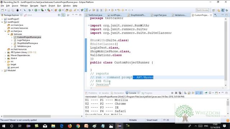The width and height of the screenshot is (230, 129).
Task: Click the Quick Access search field
Action: coord(202,10)
